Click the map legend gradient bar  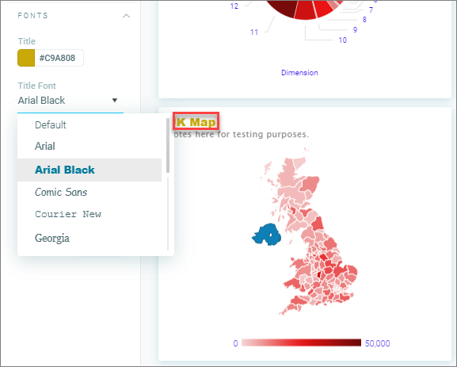tap(301, 342)
